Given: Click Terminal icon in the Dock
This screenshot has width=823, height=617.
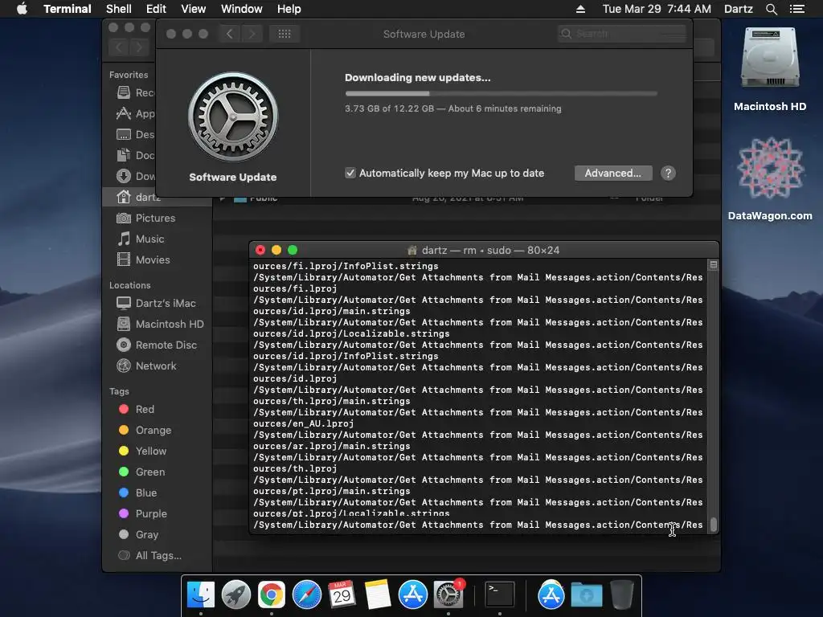Looking at the screenshot, I should tap(499, 595).
